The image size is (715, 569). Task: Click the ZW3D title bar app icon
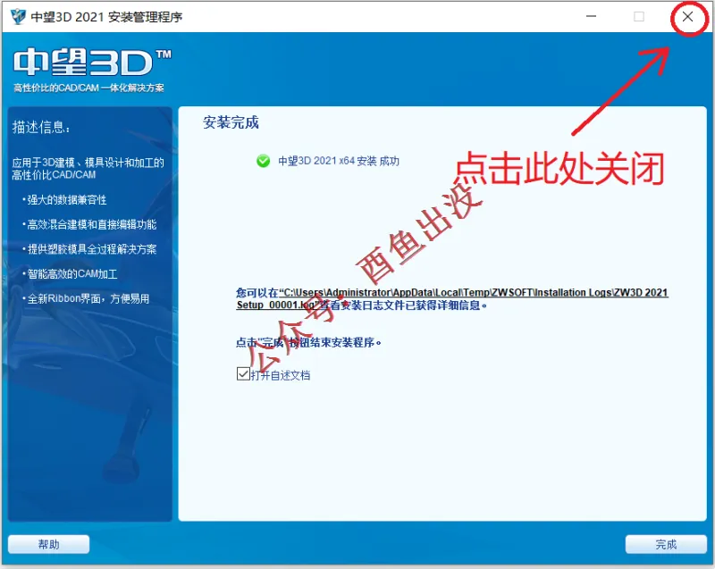coord(18,17)
